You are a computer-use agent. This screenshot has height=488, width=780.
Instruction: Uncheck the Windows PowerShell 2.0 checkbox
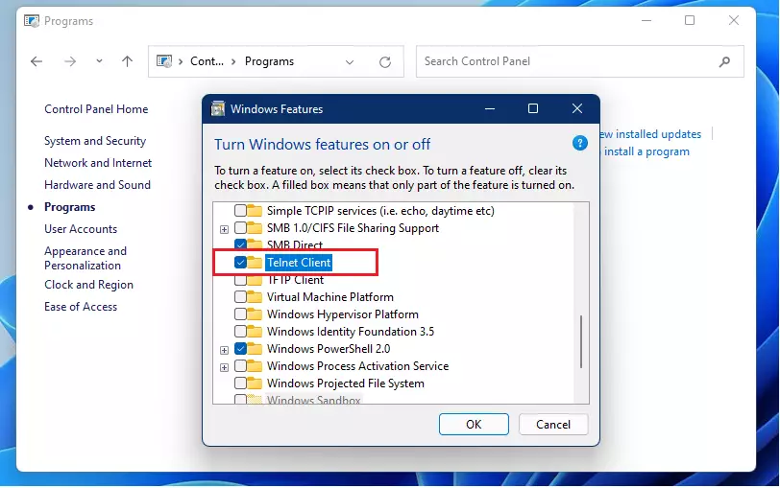240,348
